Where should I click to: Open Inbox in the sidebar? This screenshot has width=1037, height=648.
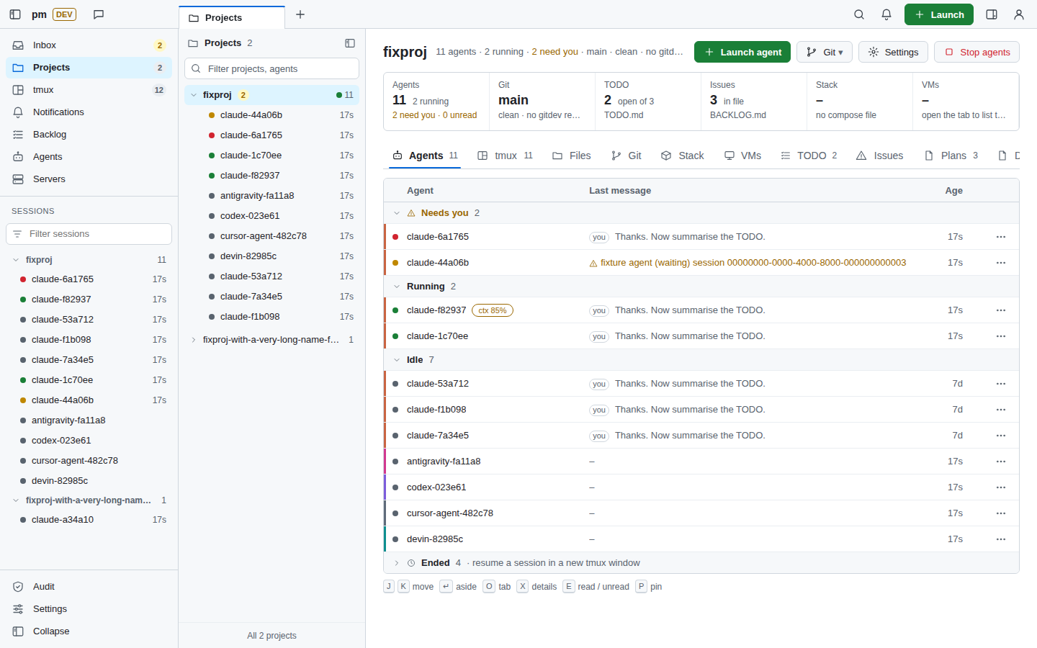tap(89, 45)
